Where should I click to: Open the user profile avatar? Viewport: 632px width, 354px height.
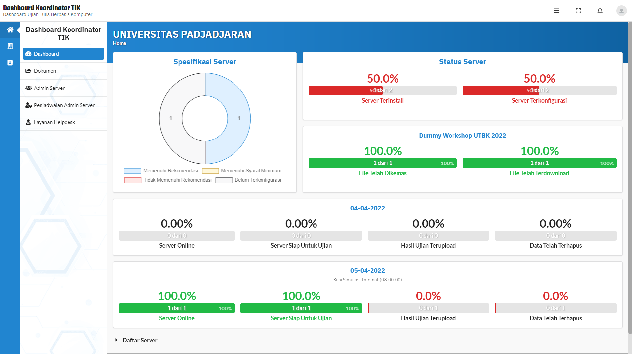click(621, 11)
